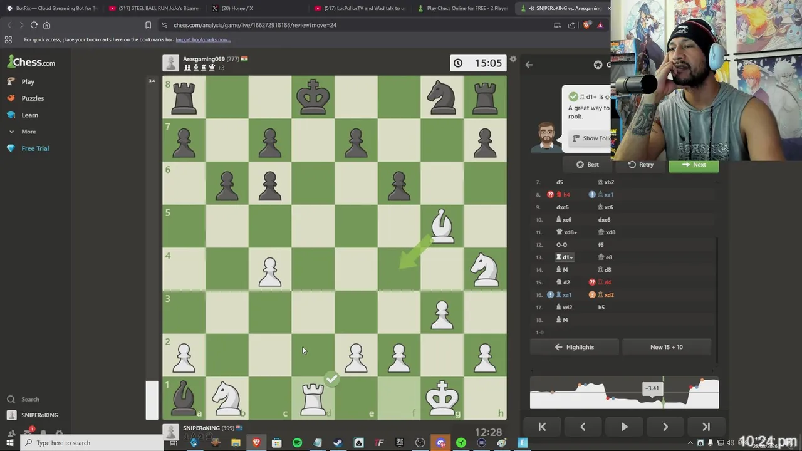Click the browser share icon

point(571,25)
